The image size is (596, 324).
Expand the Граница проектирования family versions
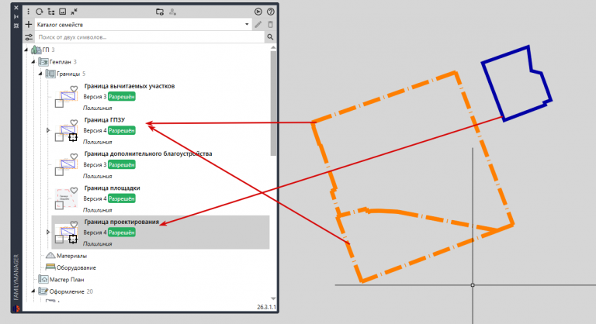[x=48, y=232]
